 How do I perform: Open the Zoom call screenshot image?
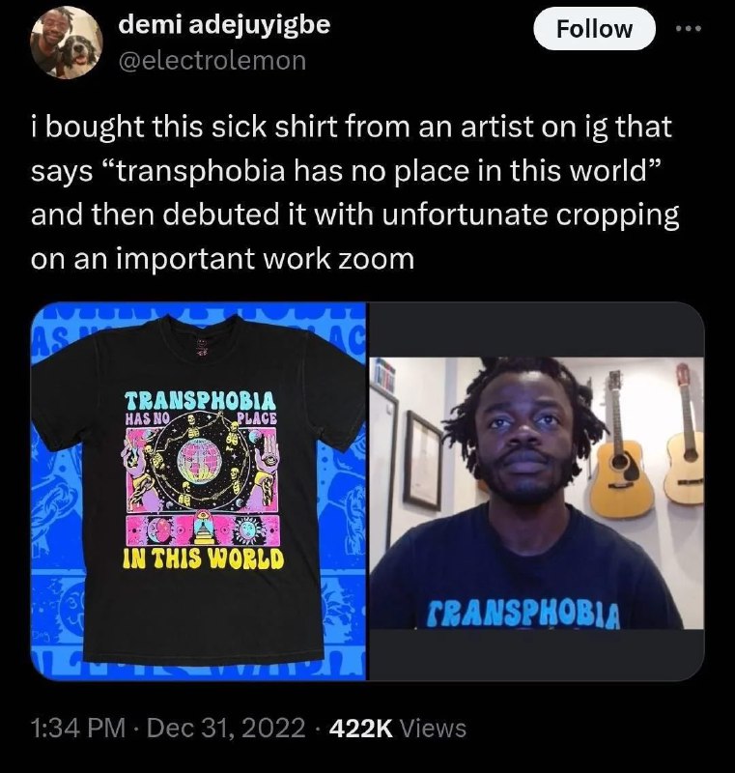(536, 491)
